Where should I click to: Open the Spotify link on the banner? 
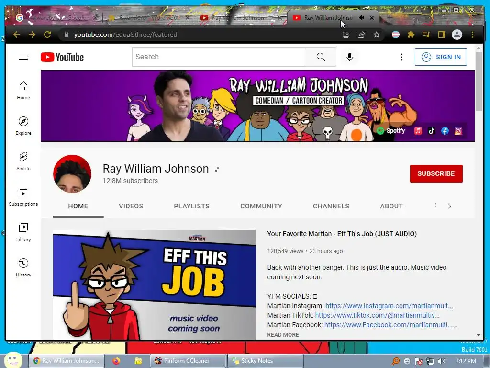pos(391,131)
